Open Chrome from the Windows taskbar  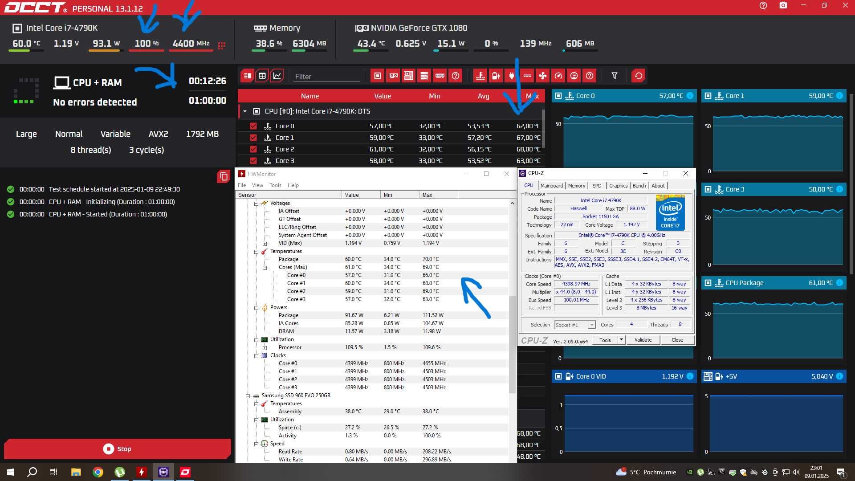click(x=98, y=472)
